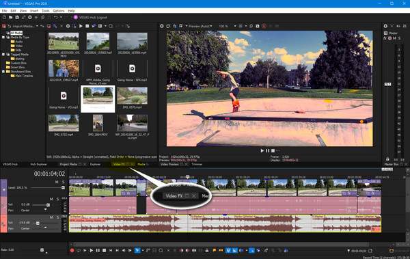This screenshot has width=410, height=259.
Task: Jump to project end in transport bar
Action: click(117, 250)
